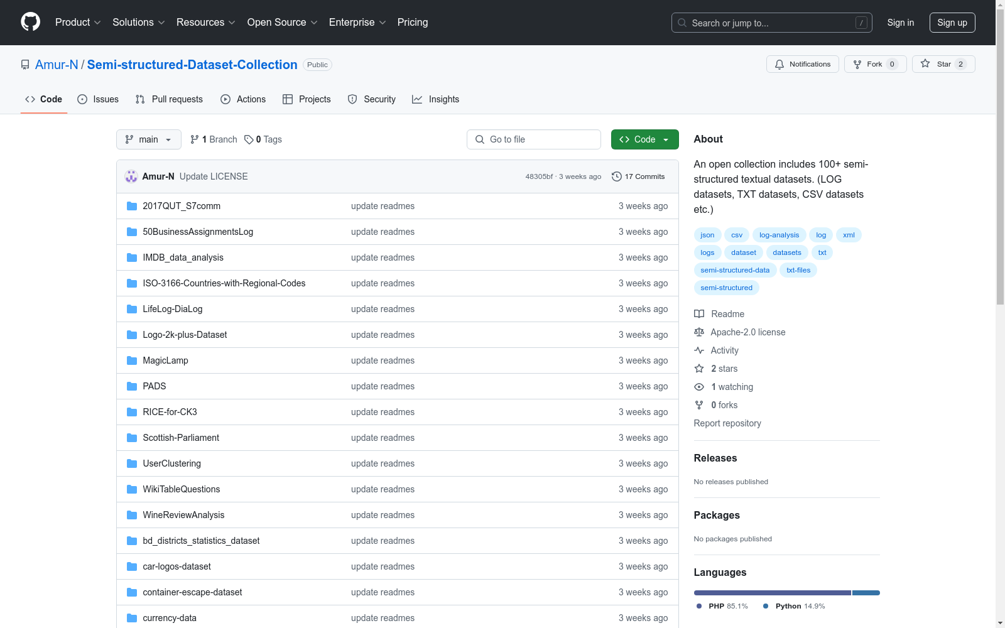Click folder icon for LifeLog-DiaLog
This screenshot has height=628, width=1005.
pos(132,309)
